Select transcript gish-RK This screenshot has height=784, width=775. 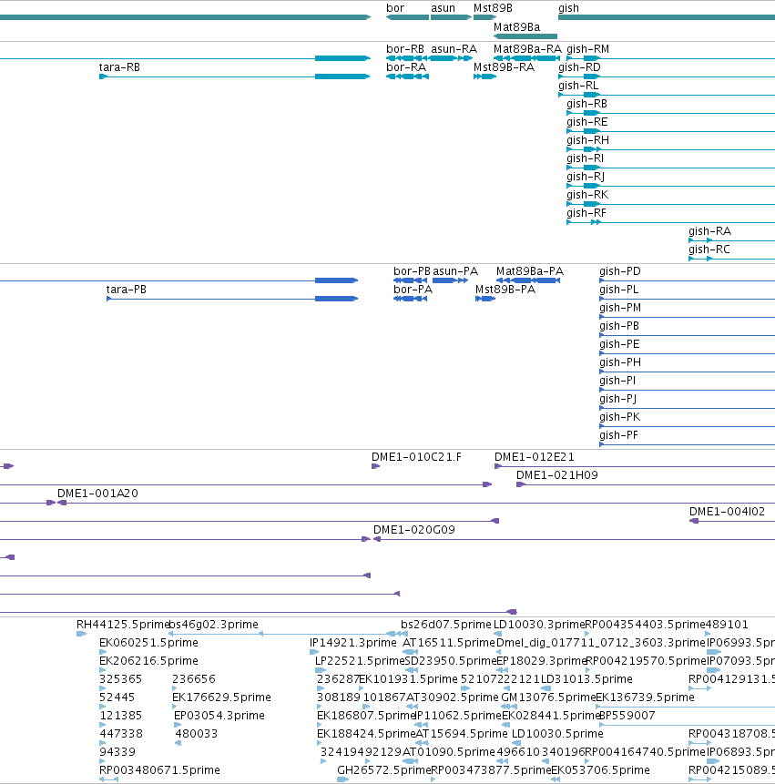670,204
